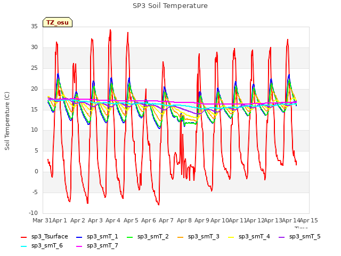Click the cyan sp3_smT_6 legend swatch
The width and height of the screenshot is (341, 256).
(23, 246)
